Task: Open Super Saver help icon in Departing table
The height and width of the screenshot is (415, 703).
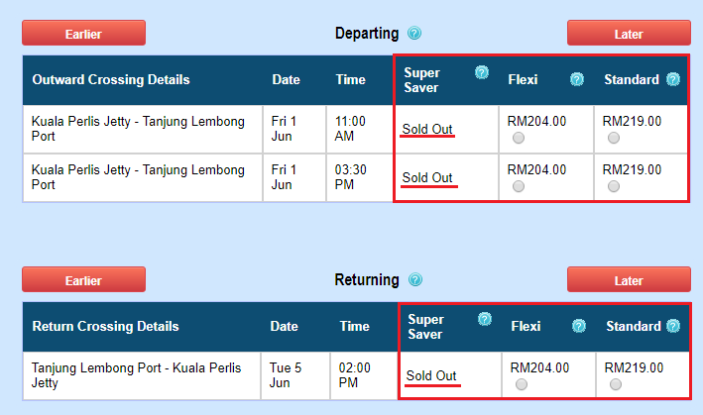Action: [x=482, y=72]
